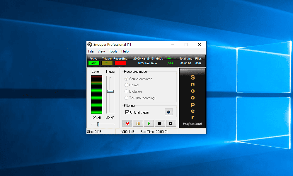
Task: Click the 22050 Hz @ 128 kbit/s text
Action: [x=148, y=59]
